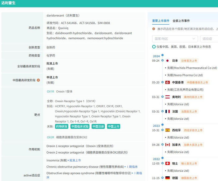
Task: Toggle 仅看中国、美国、欧盟、日本首次上市信息 radio
Action: pos(154,47)
